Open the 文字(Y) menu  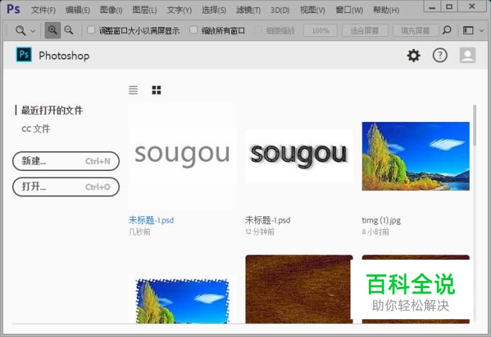pos(179,10)
